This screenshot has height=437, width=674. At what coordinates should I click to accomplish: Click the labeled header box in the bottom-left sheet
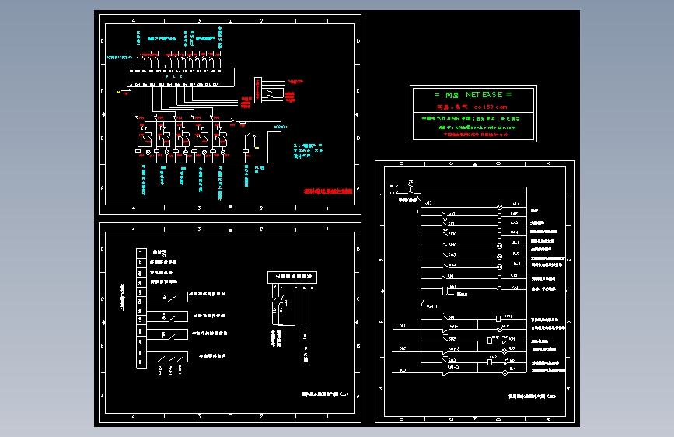(x=292, y=278)
